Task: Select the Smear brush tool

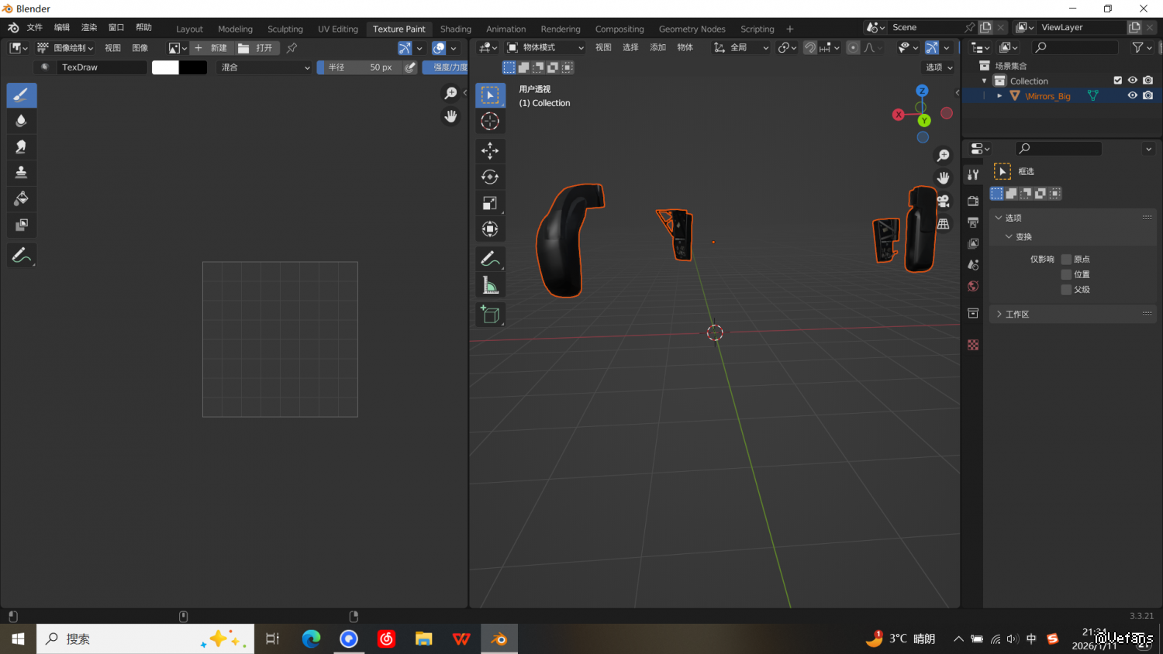Action: (x=22, y=146)
